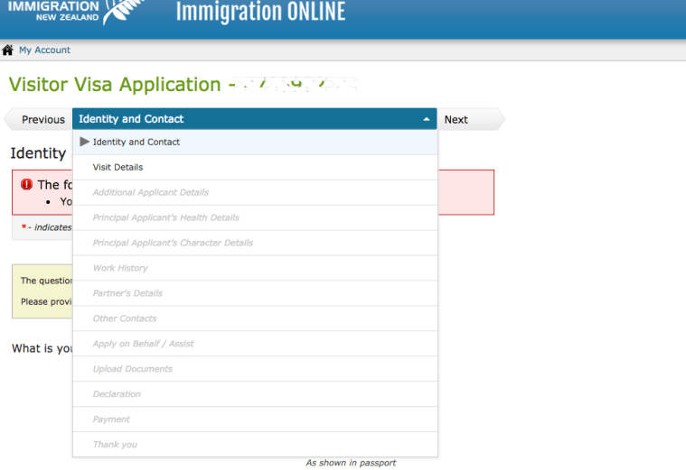Click the red error alert icon
This screenshot has width=686, height=470.
click(26, 185)
